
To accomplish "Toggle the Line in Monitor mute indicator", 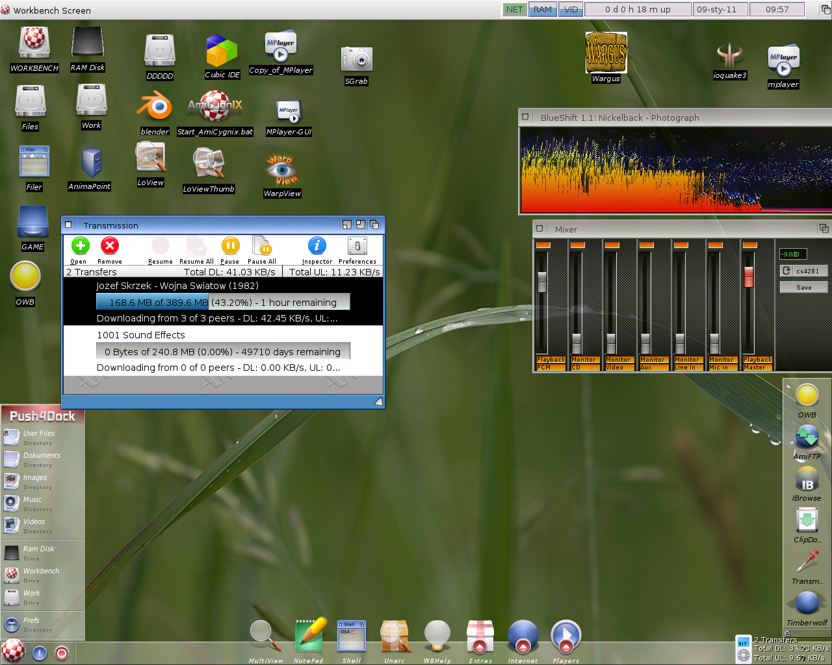I will point(681,245).
